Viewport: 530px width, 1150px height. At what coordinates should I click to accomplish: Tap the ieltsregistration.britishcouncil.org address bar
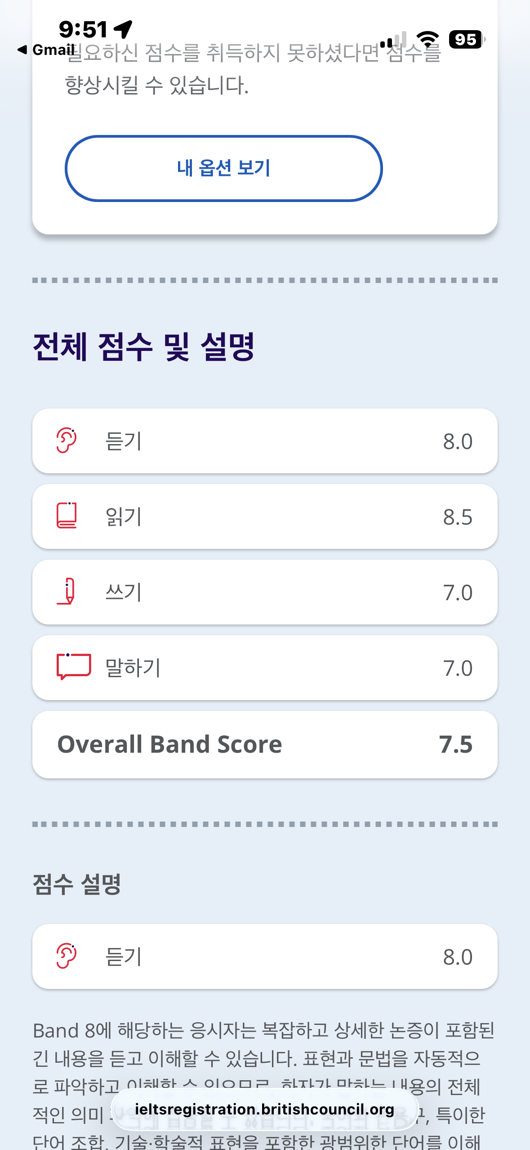[x=265, y=1110]
